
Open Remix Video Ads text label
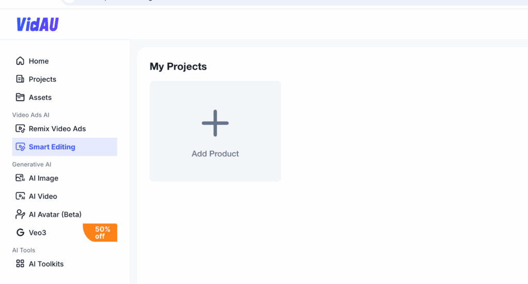click(x=57, y=129)
